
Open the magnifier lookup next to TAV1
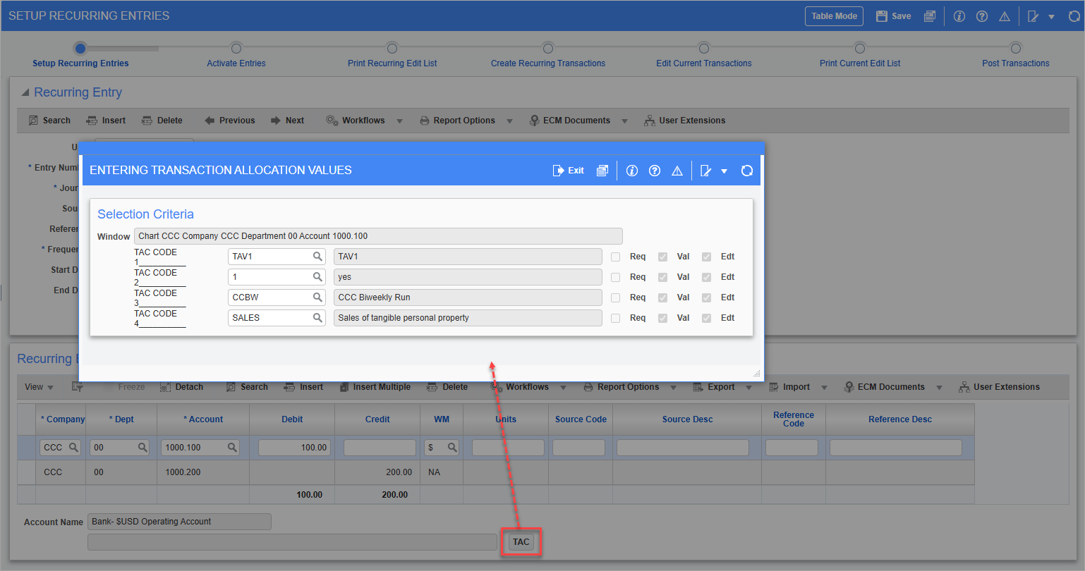[x=318, y=256]
